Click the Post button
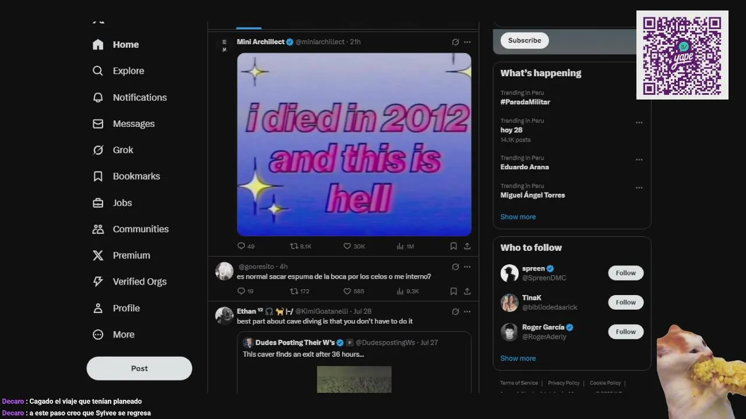This screenshot has width=746, height=419. tap(139, 368)
